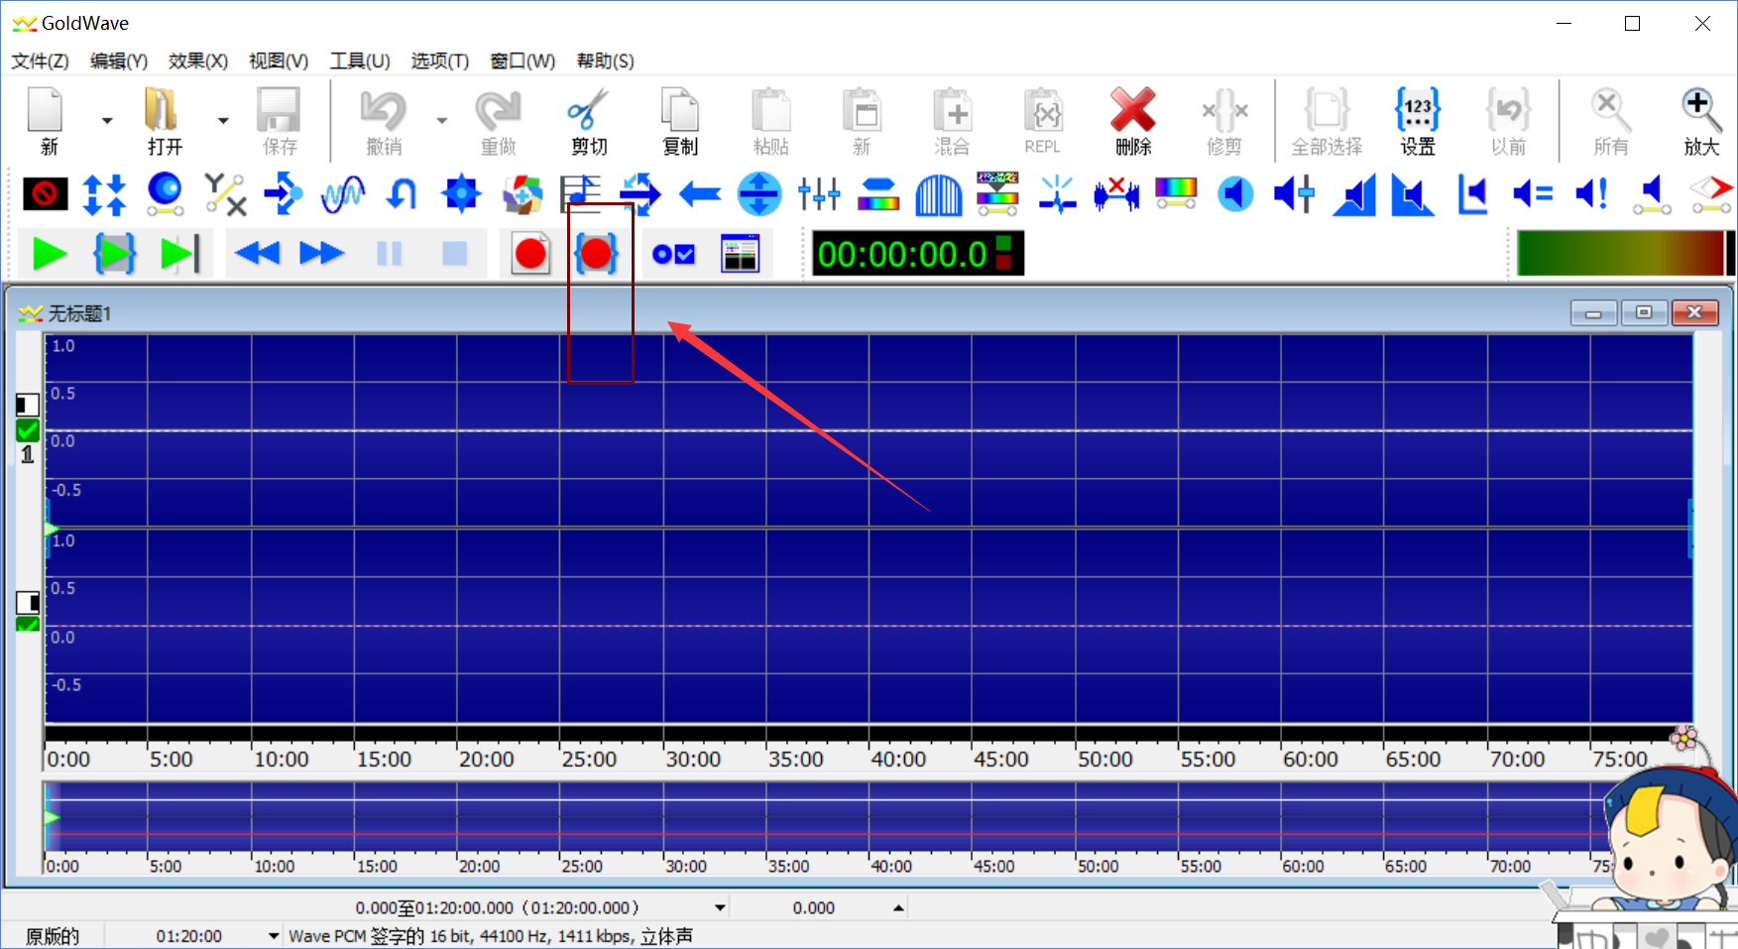1738x949 pixels.
Task: Open the control properties checkbox icon
Action: (673, 255)
